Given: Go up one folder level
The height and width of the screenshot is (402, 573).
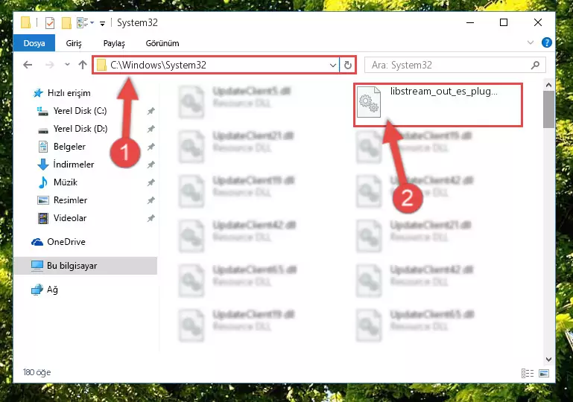Looking at the screenshot, I should pyautogui.click(x=83, y=65).
